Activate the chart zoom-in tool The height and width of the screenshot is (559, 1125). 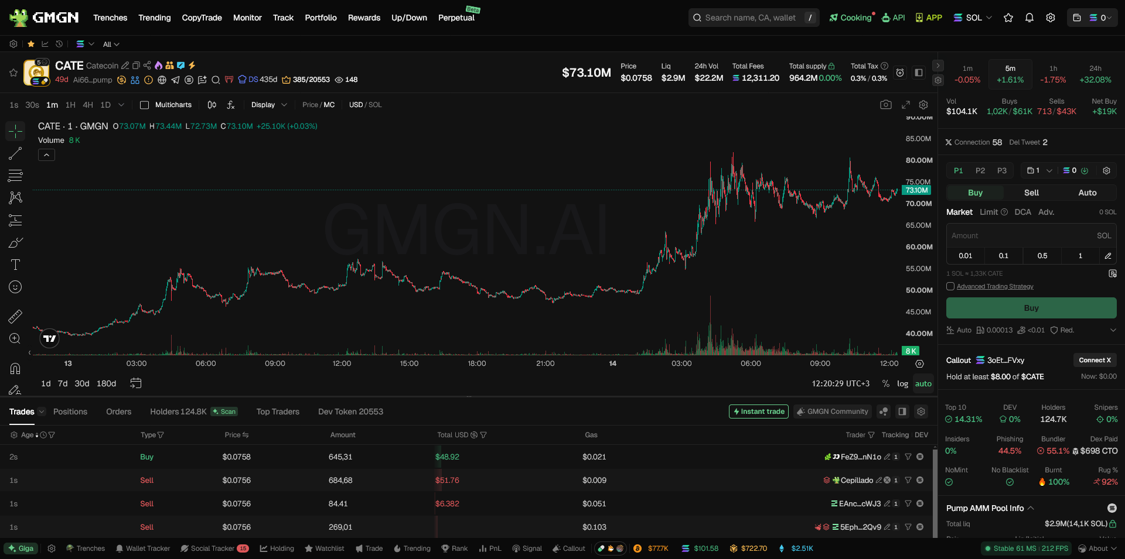tap(15, 339)
